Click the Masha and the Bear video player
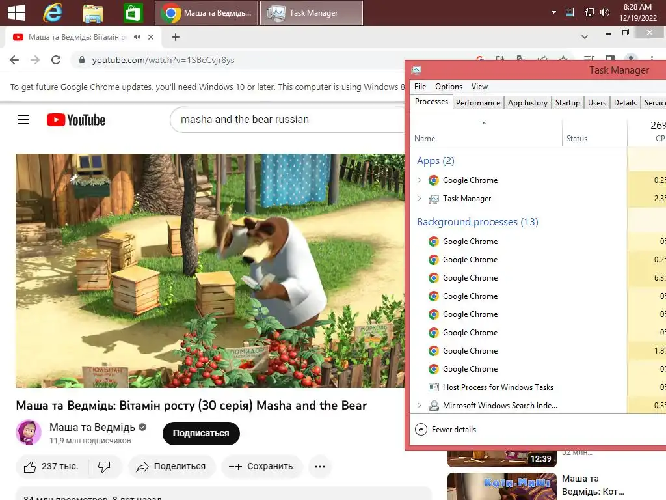 [x=210, y=270]
